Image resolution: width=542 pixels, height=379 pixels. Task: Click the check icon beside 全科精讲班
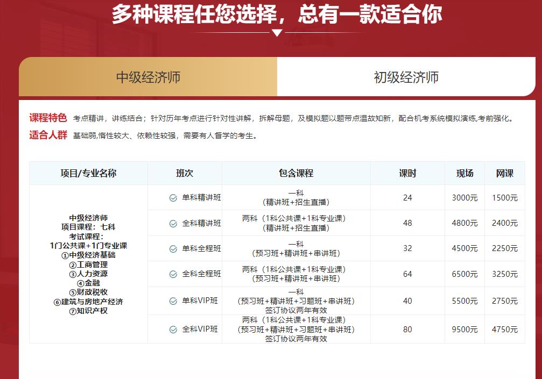[x=173, y=224]
